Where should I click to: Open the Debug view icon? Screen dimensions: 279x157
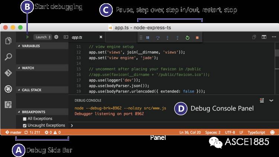(8, 89)
